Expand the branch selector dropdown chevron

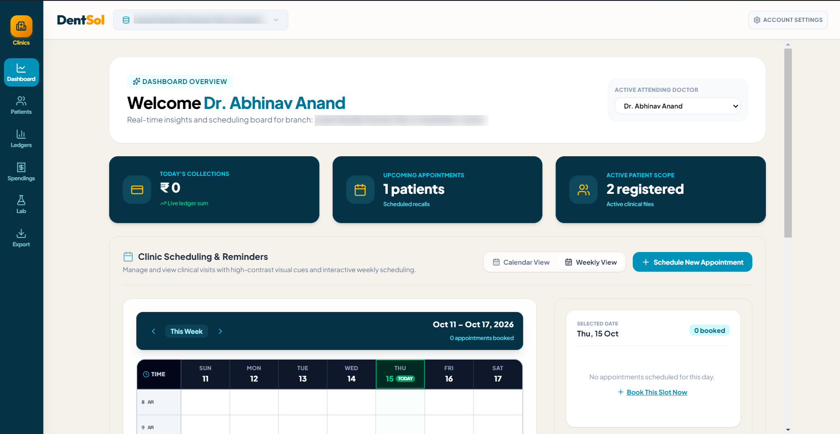[276, 20]
